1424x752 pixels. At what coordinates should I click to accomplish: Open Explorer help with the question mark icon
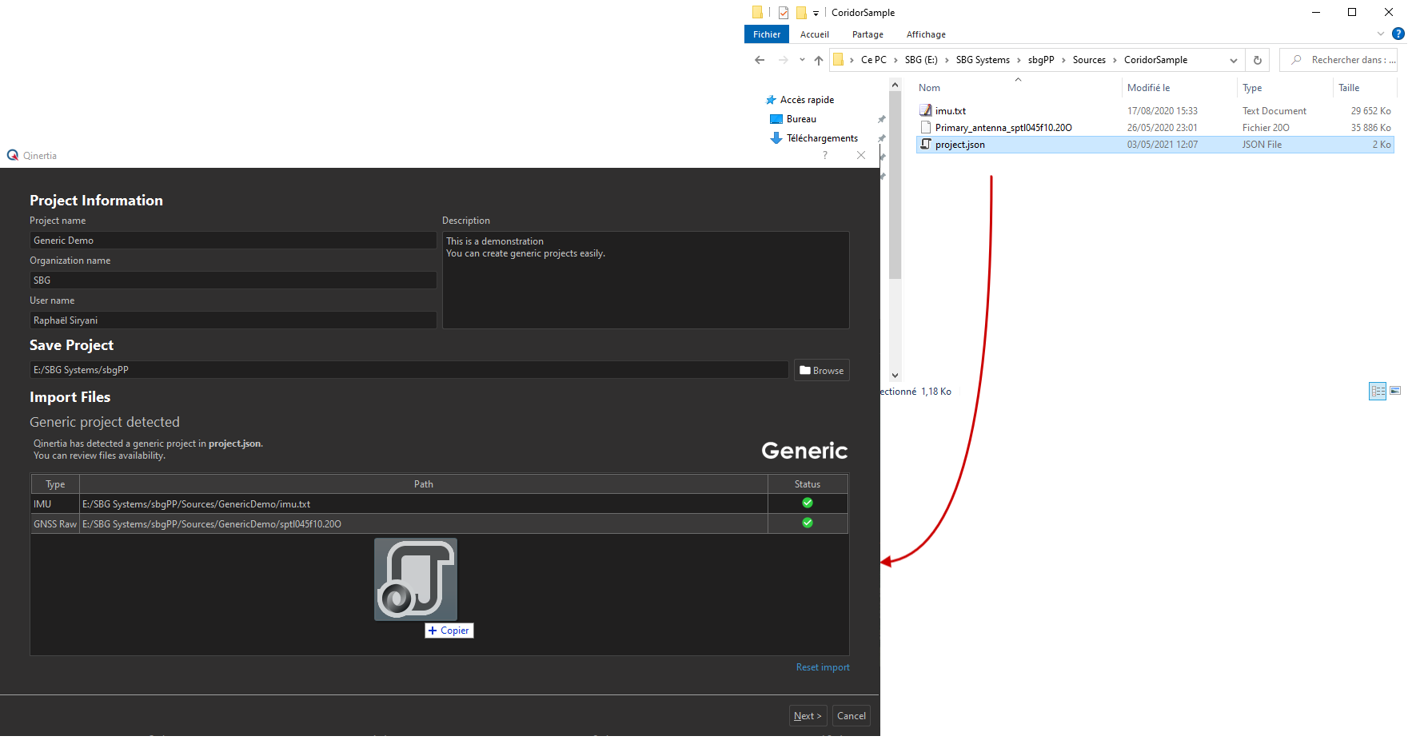pyautogui.click(x=1398, y=34)
